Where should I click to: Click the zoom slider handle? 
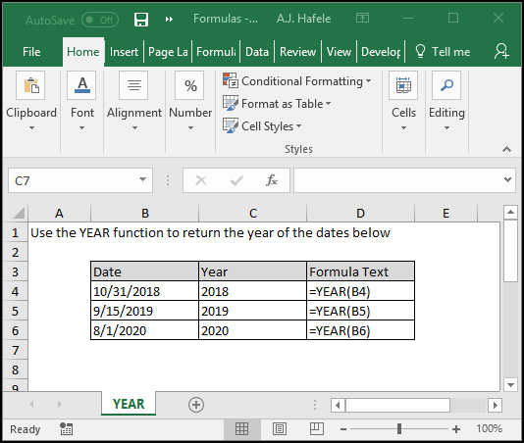pos(399,428)
